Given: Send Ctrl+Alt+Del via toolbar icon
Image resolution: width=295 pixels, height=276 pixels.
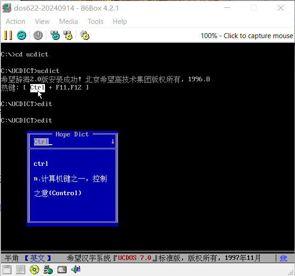Looking at the screenshot, I should tap(55, 35).
